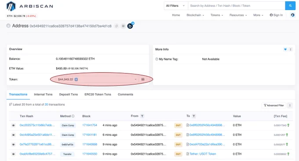Click the Arbiscan logo

click(x=29, y=6)
